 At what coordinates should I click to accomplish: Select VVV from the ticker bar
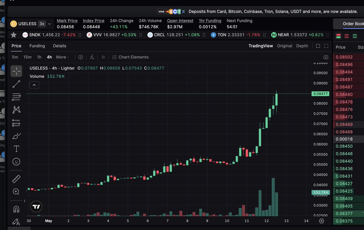point(111,35)
